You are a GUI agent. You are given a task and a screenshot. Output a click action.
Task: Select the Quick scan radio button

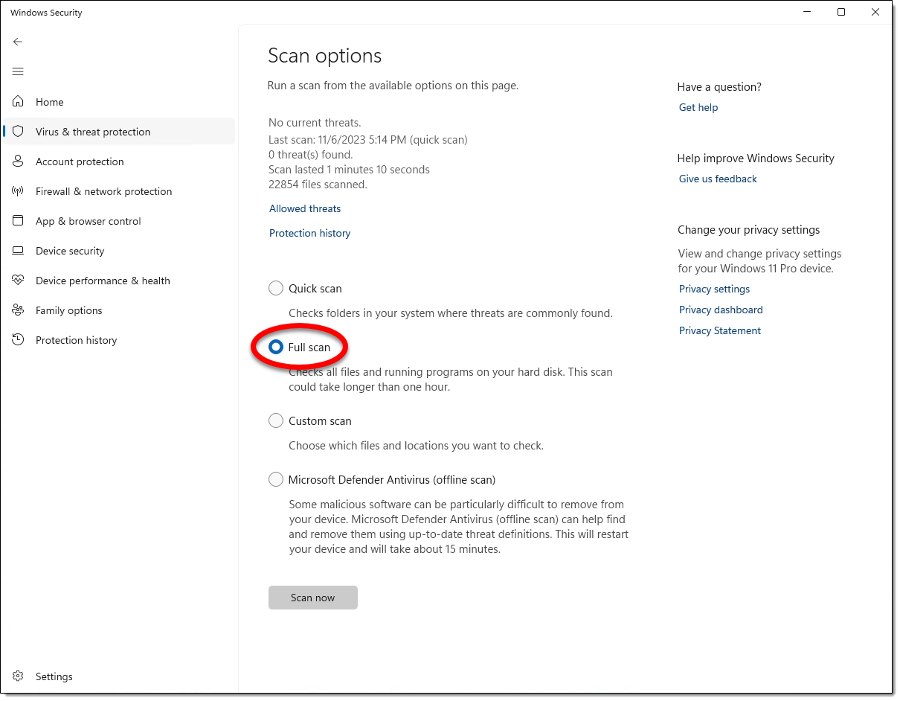pos(276,288)
